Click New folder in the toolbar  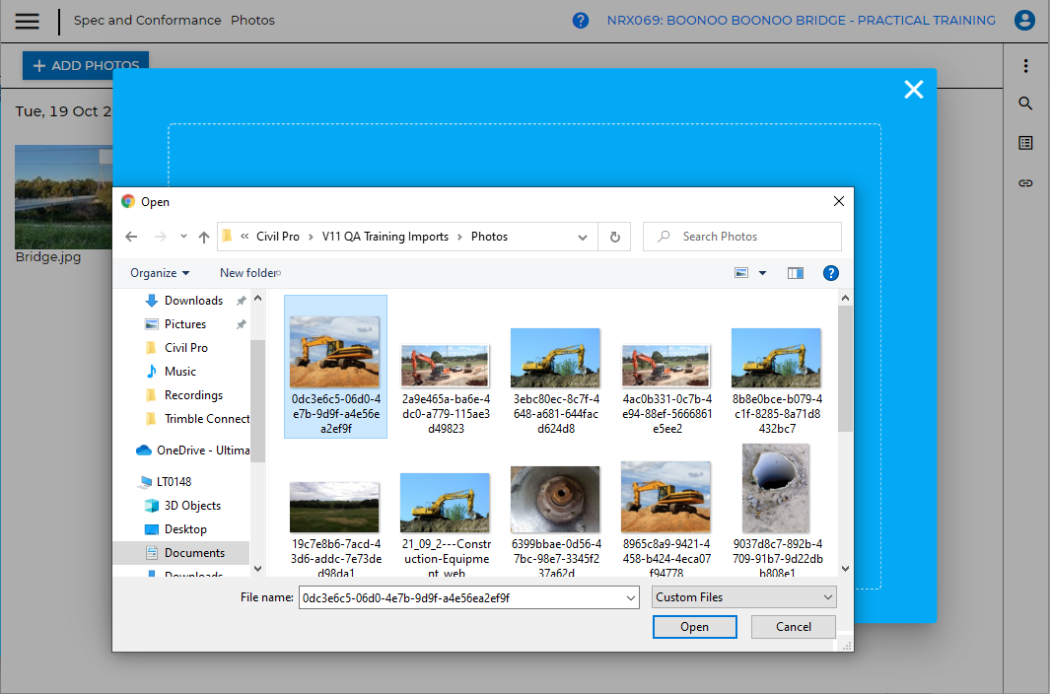(248, 273)
